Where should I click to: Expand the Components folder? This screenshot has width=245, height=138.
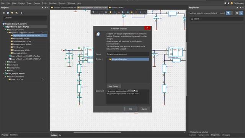coord(6,68)
